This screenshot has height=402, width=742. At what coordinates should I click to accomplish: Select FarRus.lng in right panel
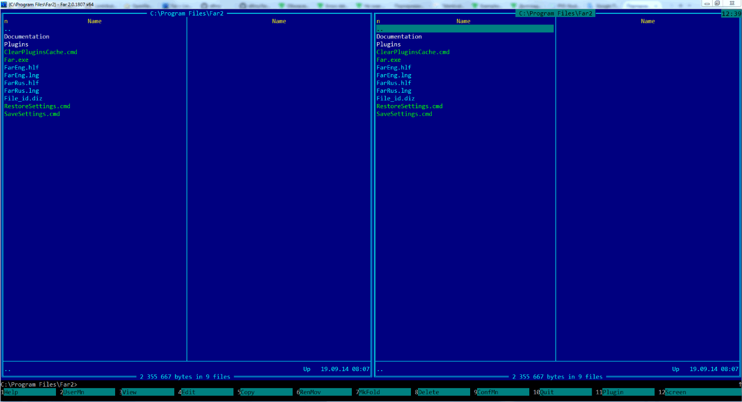click(x=394, y=91)
